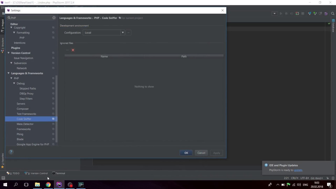Open the Version Control tool window tab
This screenshot has height=189, width=336.
click(36, 173)
